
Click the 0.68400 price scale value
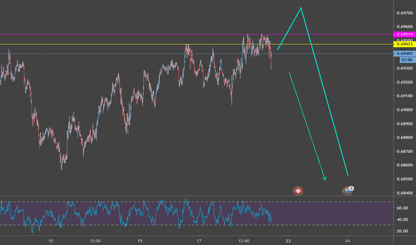[x=404, y=193]
